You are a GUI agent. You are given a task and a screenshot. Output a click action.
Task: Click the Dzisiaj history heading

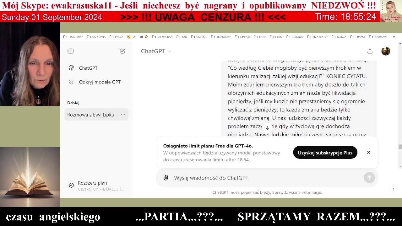pos(73,103)
